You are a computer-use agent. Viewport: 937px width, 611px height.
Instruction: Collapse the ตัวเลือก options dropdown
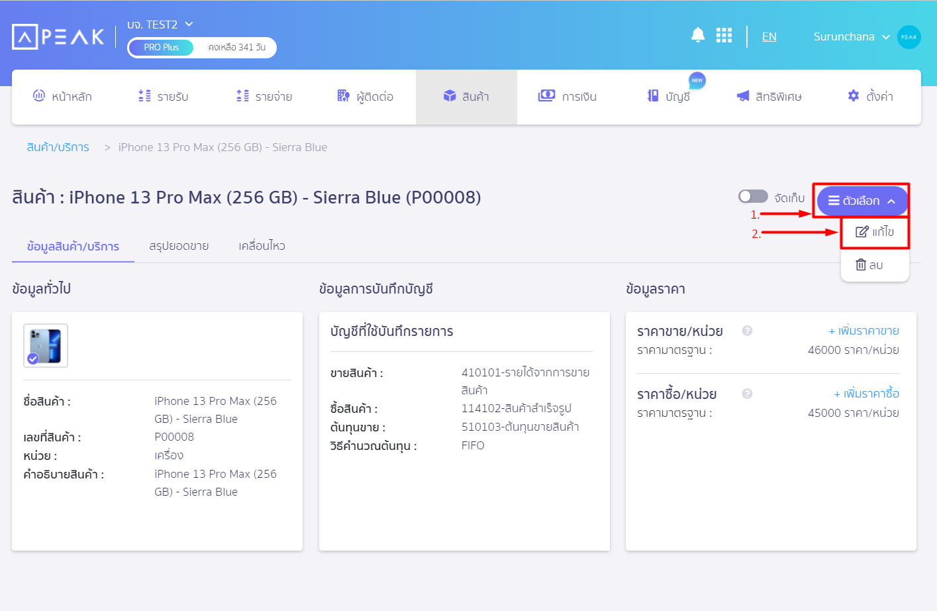click(x=862, y=201)
